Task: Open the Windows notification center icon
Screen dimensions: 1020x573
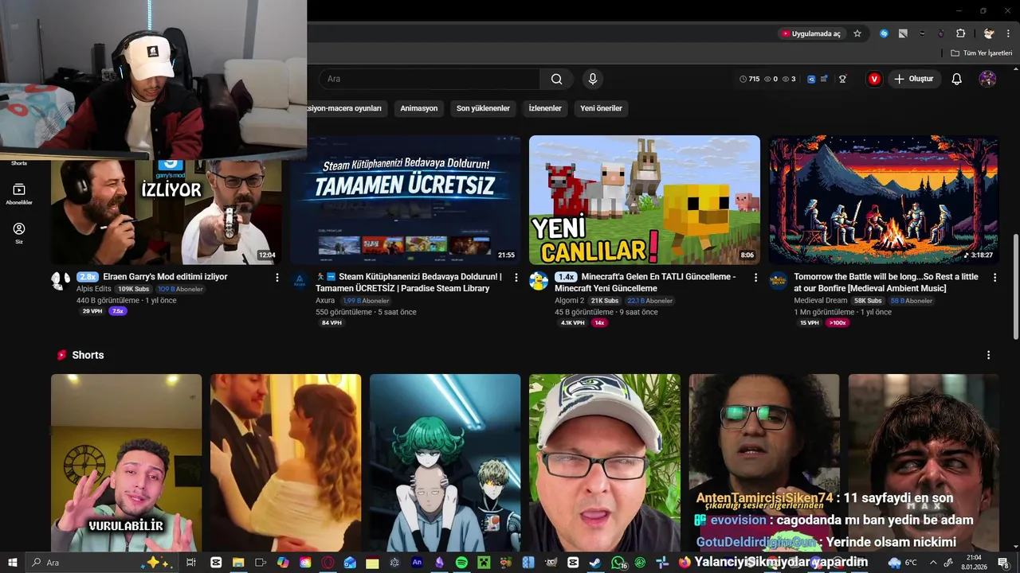Action: tap(1003, 563)
